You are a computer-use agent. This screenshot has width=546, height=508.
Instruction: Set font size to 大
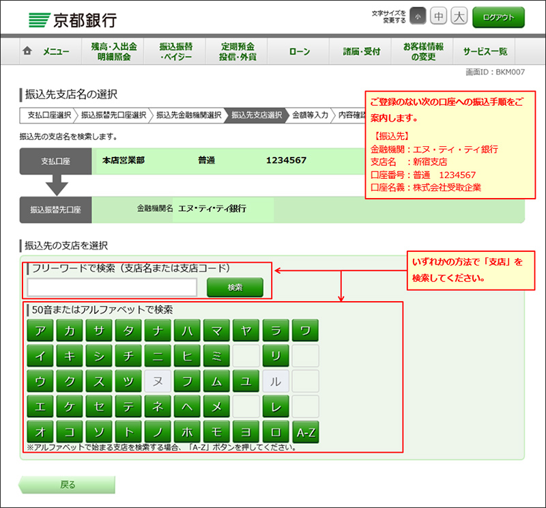(459, 16)
